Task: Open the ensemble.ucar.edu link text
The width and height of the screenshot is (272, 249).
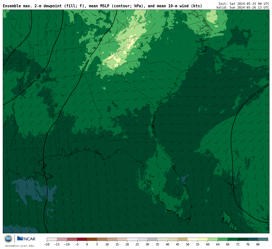Action: 20,246
